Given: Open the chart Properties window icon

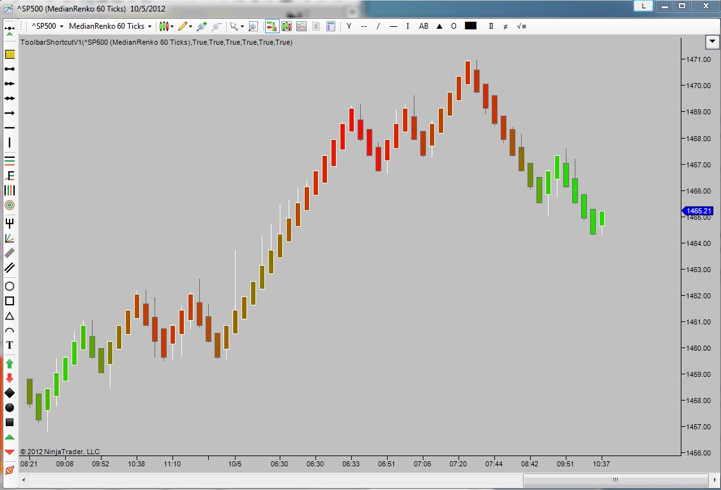Looking at the screenshot, I should pos(331,26).
